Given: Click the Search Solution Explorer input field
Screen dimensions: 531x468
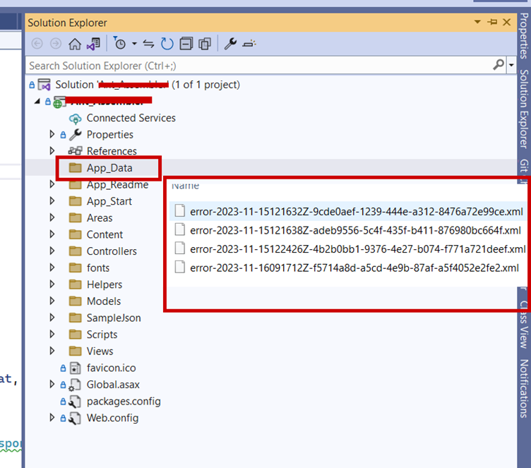Looking at the screenshot, I should point(254,66).
